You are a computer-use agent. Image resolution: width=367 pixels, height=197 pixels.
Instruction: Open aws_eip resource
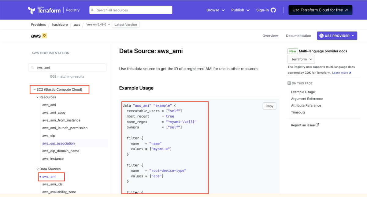(49, 136)
